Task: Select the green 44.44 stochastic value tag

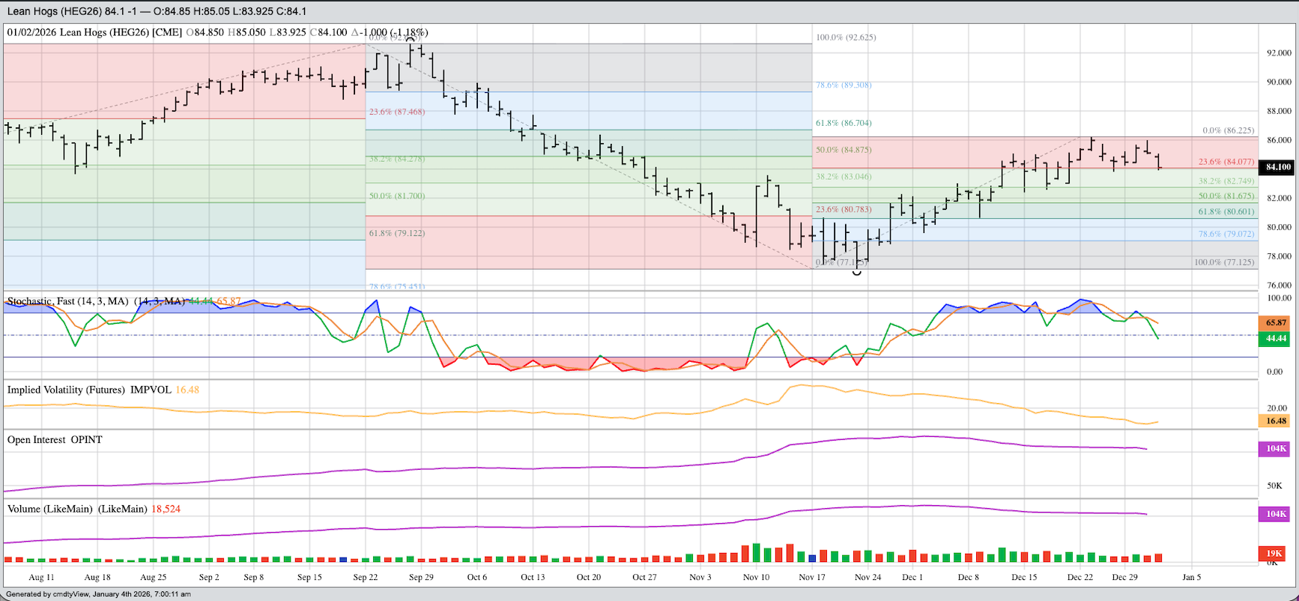Action: click(x=1276, y=339)
